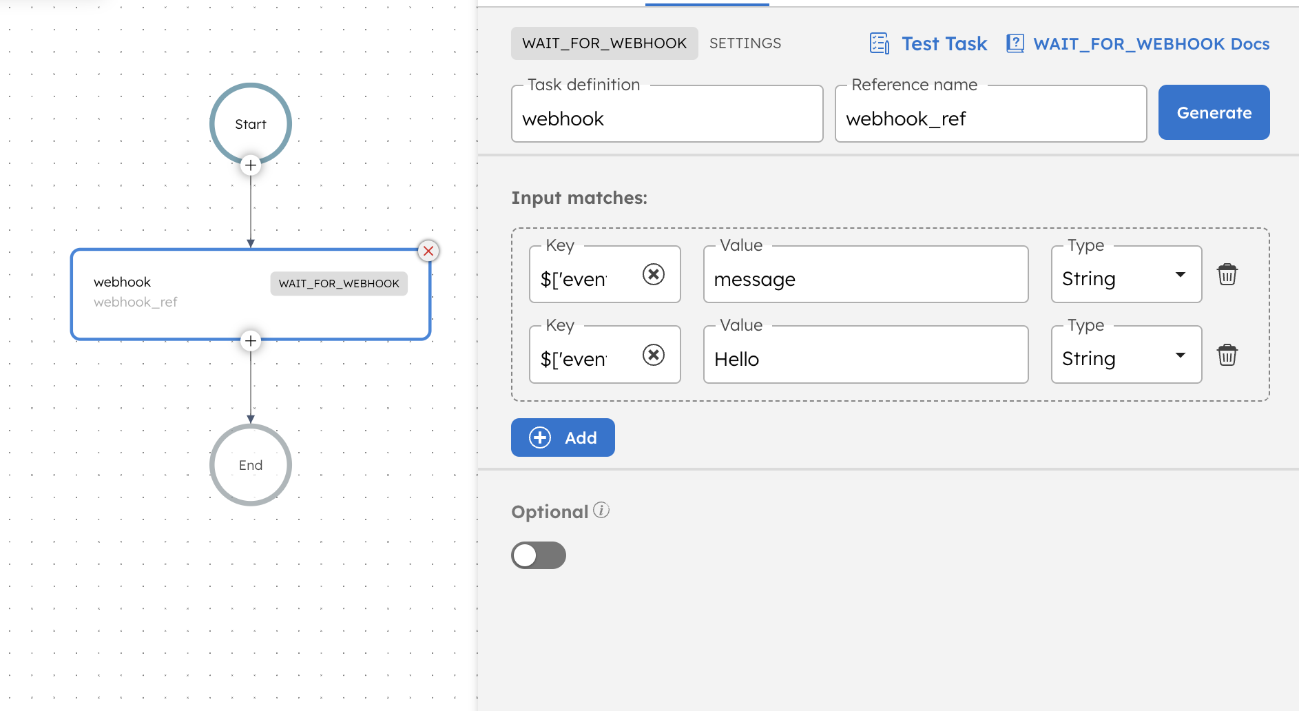Clear the first row Key field
The height and width of the screenshot is (711, 1299).
(x=654, y=274)
